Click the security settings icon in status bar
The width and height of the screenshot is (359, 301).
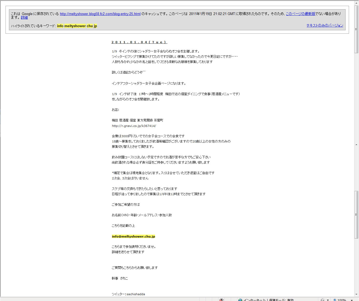[x=322, y=300]
